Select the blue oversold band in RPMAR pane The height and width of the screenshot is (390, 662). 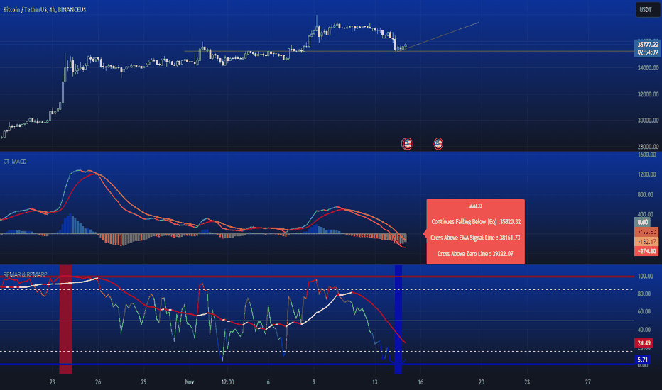[x=398, y=319]
